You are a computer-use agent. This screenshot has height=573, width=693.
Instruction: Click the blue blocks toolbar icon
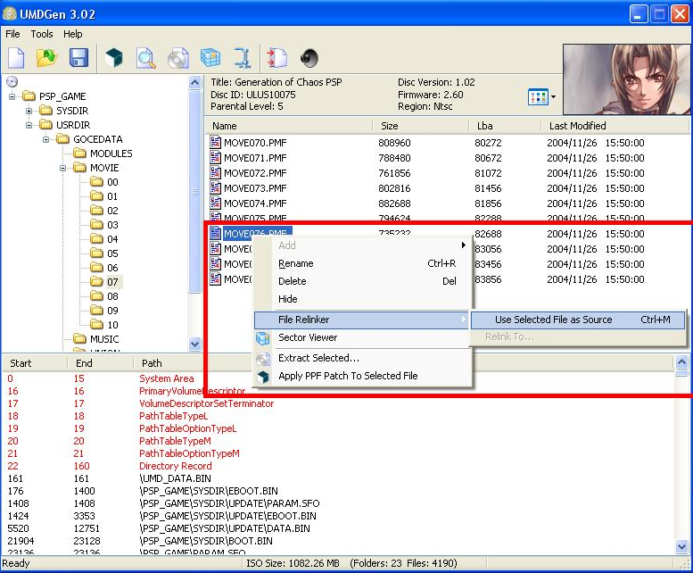pyautogui.click(x=210, y=59)
